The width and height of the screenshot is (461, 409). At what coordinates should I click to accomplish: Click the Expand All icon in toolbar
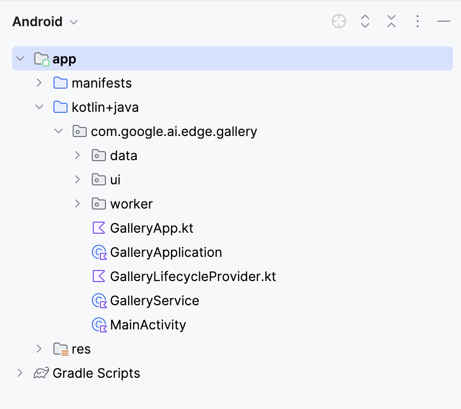coord(365,21)
